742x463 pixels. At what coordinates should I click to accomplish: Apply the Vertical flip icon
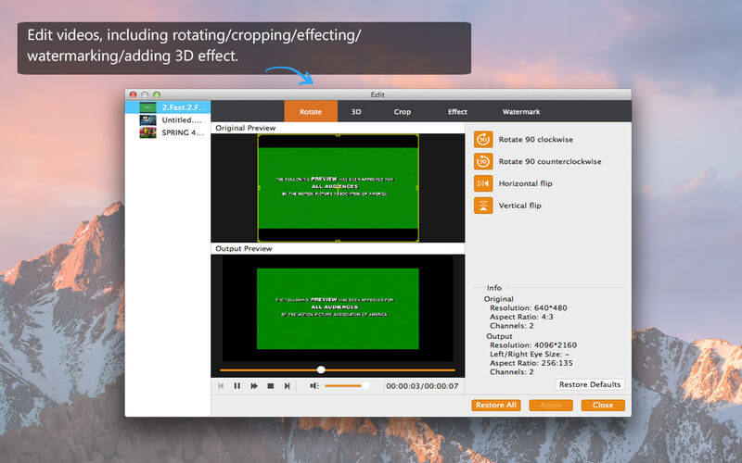click(x=483, y=206)
